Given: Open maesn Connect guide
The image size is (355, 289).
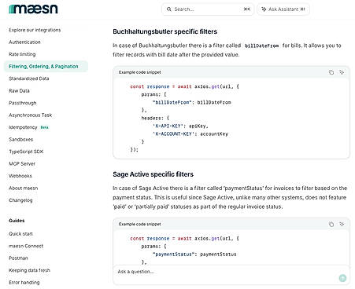Looking at the screenshot, I should (x=26, y=246).
